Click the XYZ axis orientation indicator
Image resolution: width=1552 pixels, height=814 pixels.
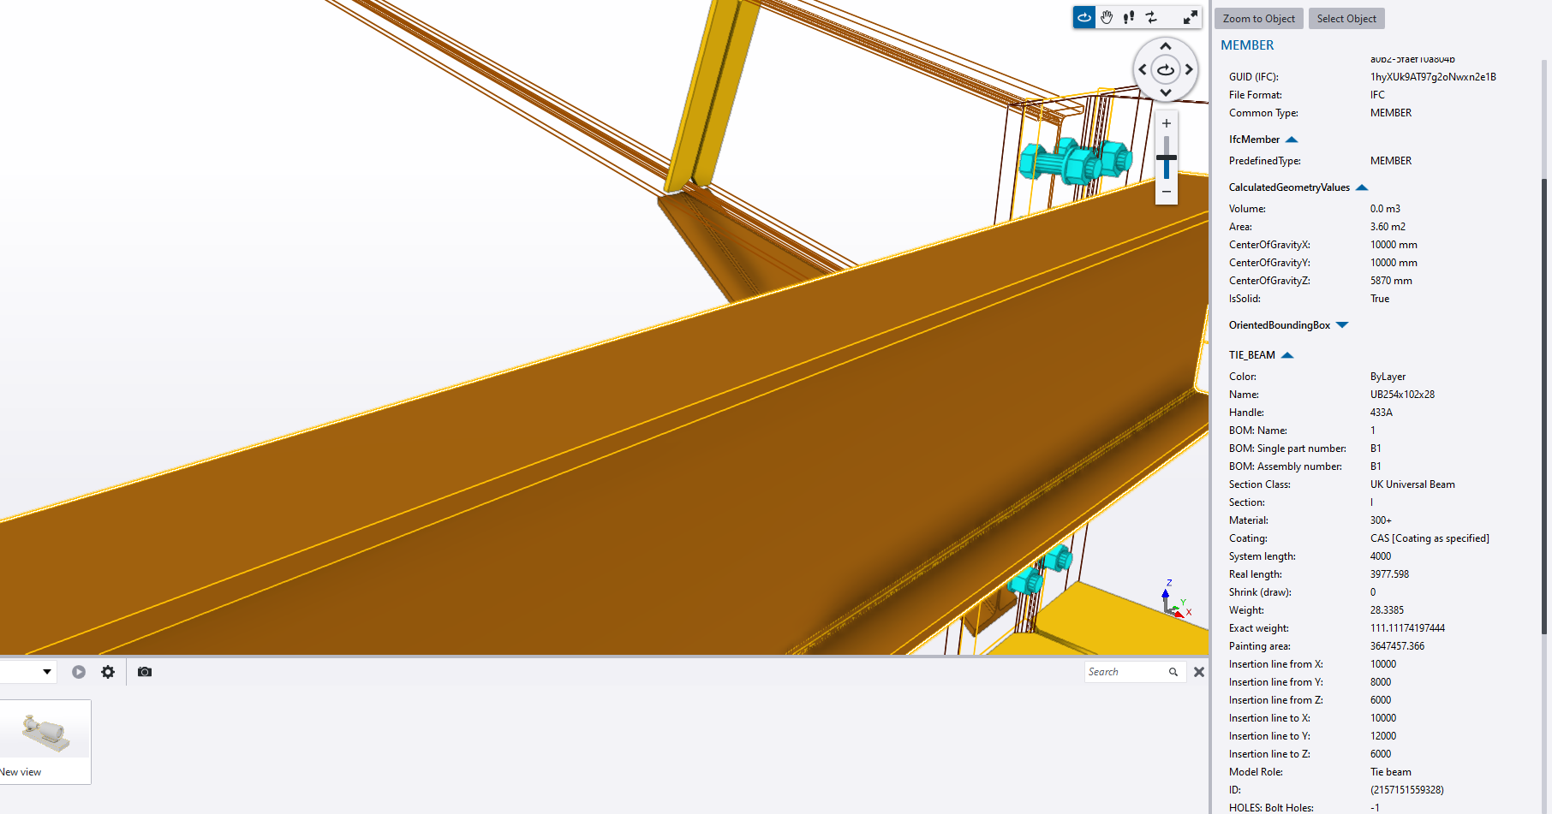(1174, 598)
